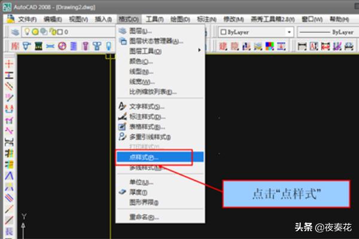Click the black linear dimension toolbar icon
359x239 pixels.
302,47
